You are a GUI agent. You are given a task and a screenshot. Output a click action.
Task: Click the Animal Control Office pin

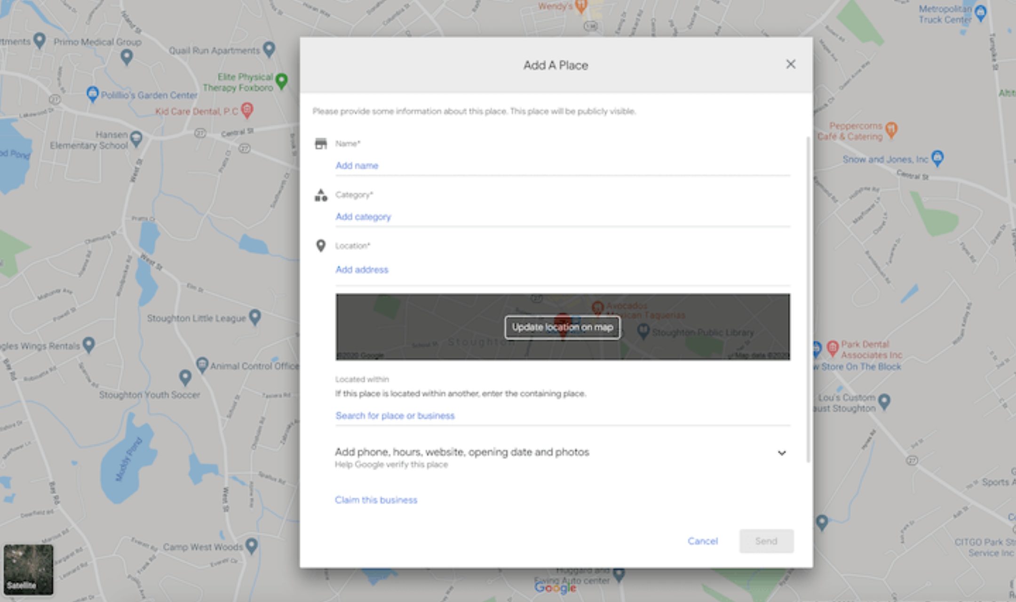(x=202, y=365)
